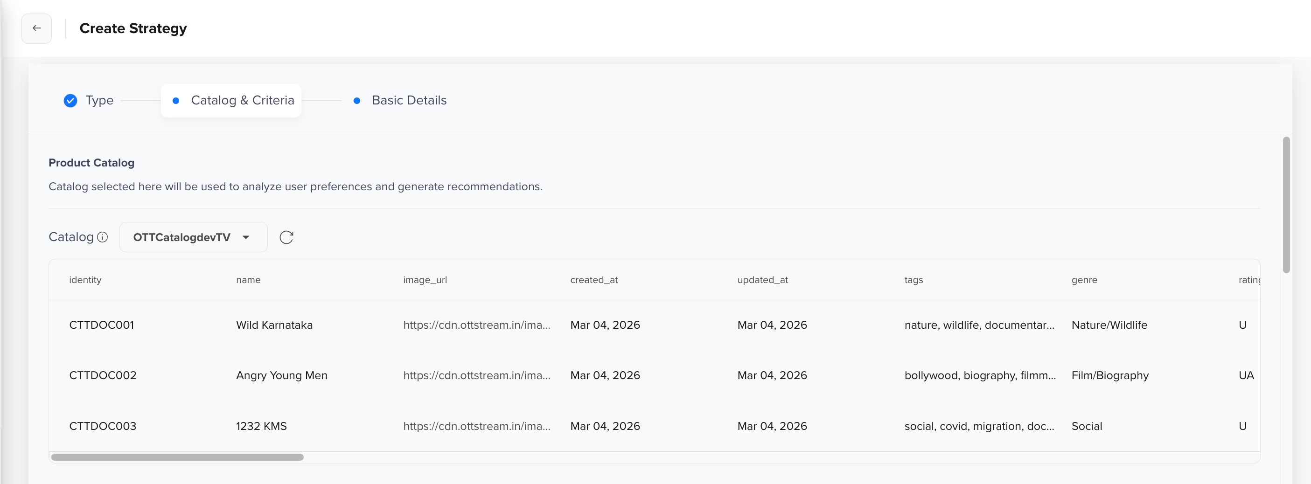Click the updated_at column header

(x=762, y=280)
